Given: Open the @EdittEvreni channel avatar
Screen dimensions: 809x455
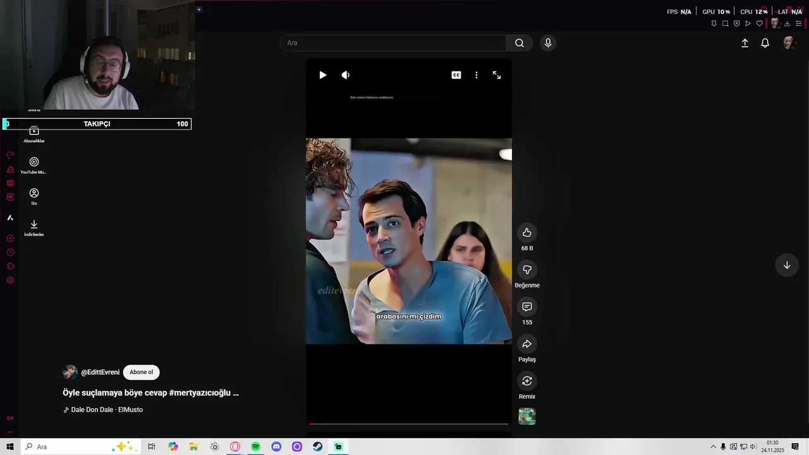Looking at the screenshot, I should 70,372.
